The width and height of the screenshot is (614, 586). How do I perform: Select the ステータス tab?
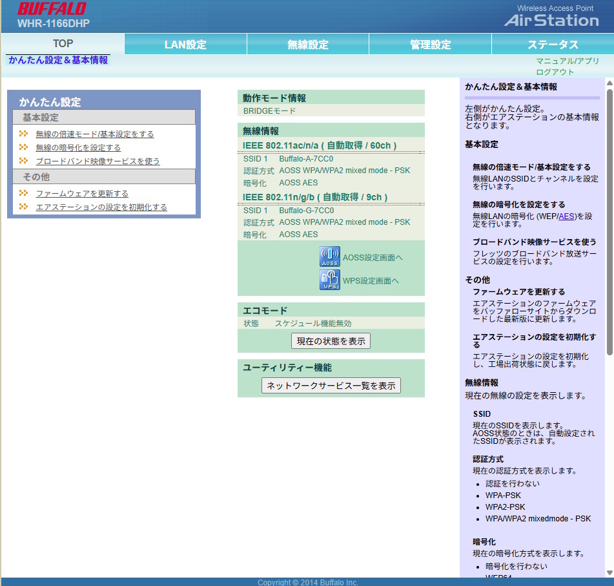click(553, 45)
